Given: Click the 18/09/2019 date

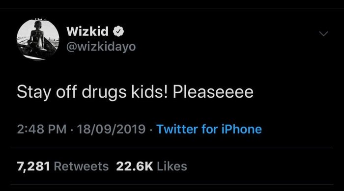Looking at the screenshot, I should click(x=111, y=129).
